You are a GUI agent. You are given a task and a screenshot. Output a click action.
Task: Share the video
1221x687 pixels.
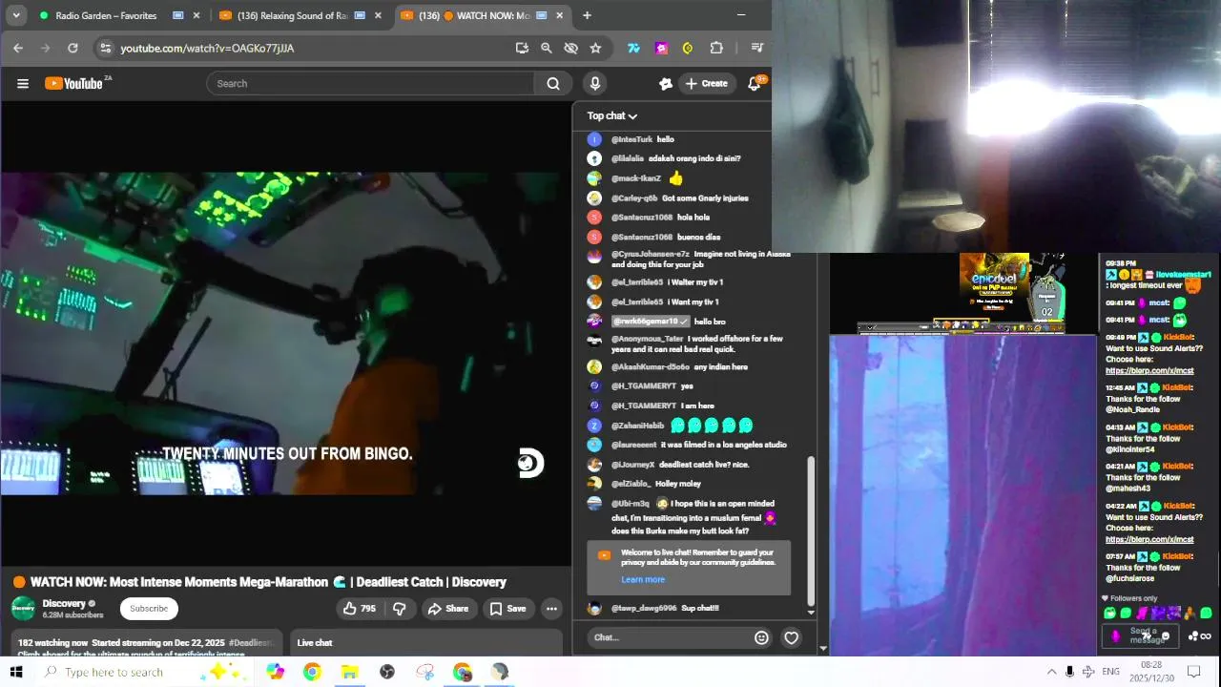447,609
